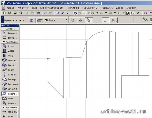The width and height of the screenshot is (152, 118).
Task: Select the corner construction method button
Action: tap(105, 20)
